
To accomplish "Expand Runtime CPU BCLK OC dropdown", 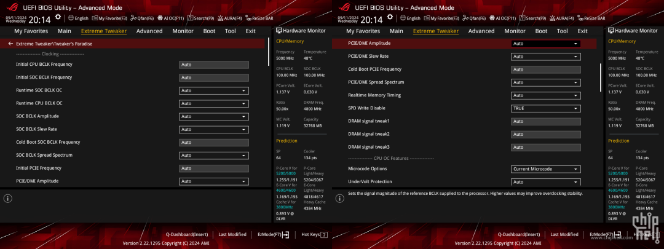I will (x=214, y=103).
